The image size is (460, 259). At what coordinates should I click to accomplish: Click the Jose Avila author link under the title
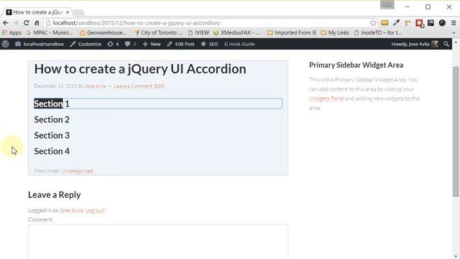pos(96,86)
